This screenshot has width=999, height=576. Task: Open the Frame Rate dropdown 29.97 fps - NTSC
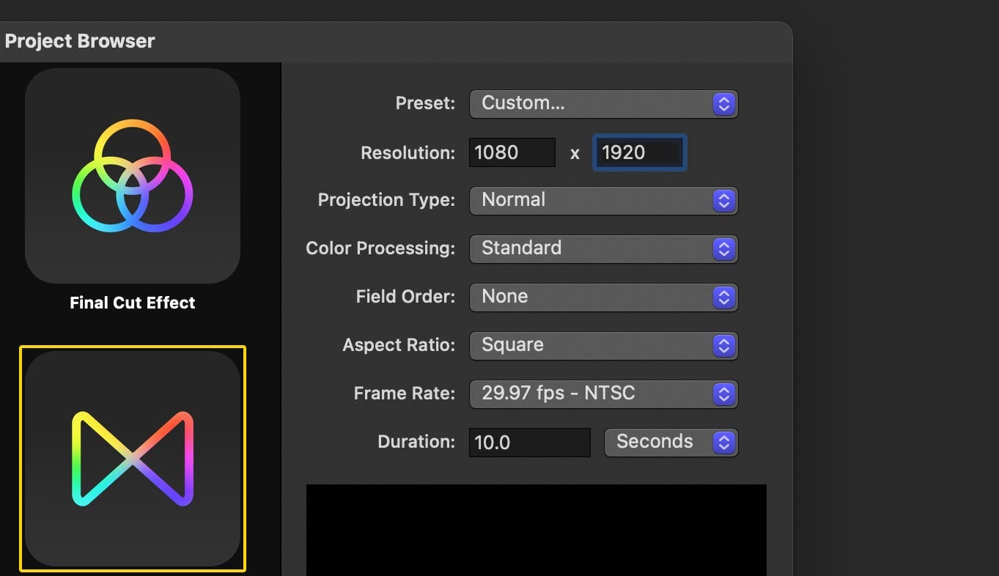pyautogui.click(x=603, y=394)
